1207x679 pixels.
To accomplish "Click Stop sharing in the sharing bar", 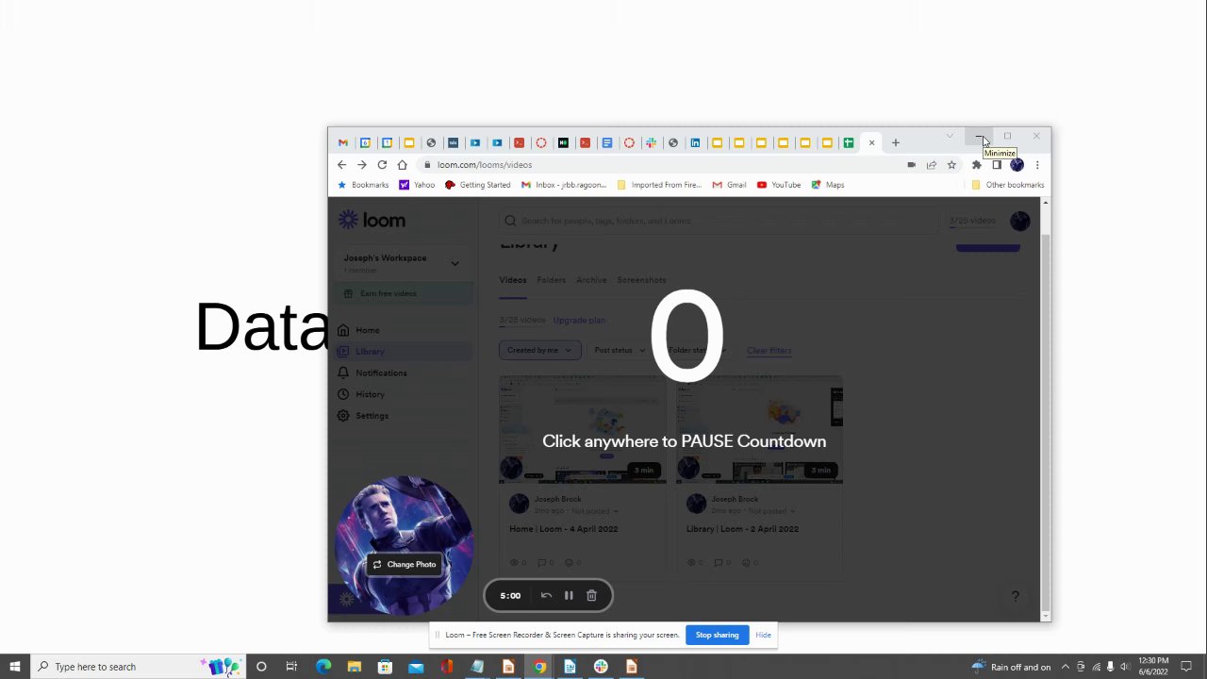I will [x=717, y=635].
